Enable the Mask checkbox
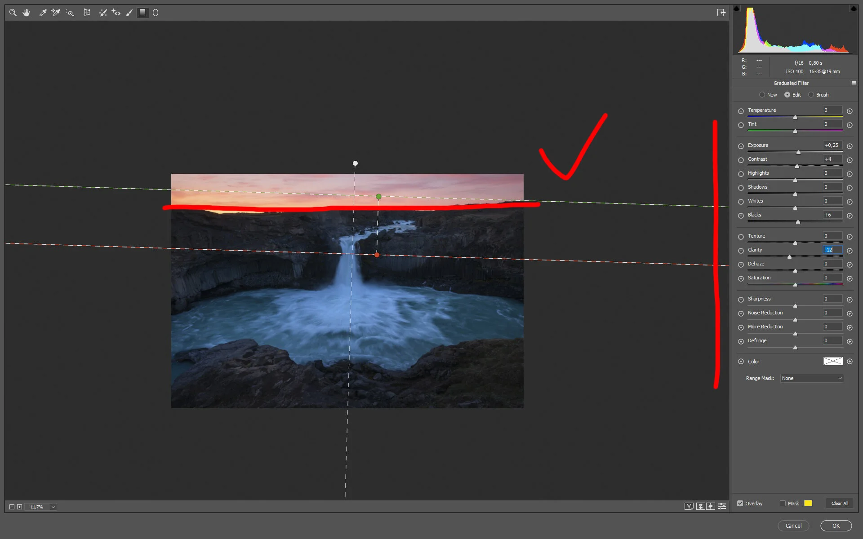The height and width of the screenshot is (539, 863). (783, 503)
